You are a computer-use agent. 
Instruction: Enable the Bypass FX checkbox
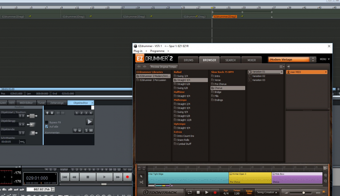click(47, 122)
